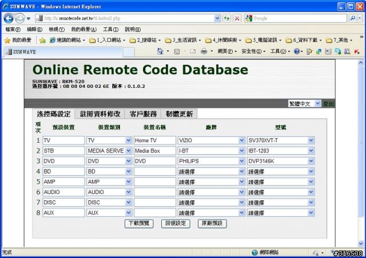Switch to the 註冊資料修改 tab
This screenshot has width=366, height=258.
[100, 114]
